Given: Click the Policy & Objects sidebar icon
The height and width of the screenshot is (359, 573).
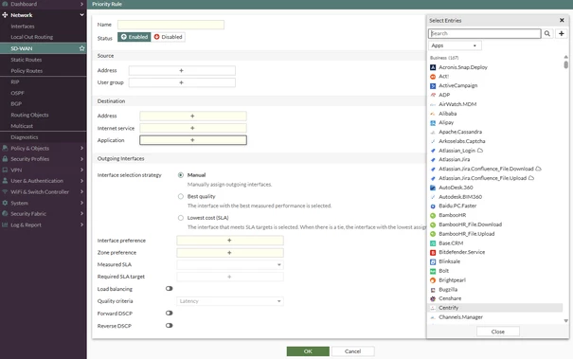Looking at the screenshot, I should (x=5, y=148).
